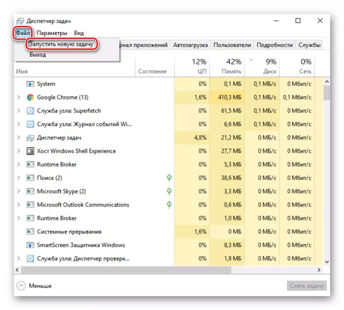Image resolution: width=344 pixels, height=310 pixels.
Task: Click the Хост Windows Shell Experience icon
Action: coord(30,151)
